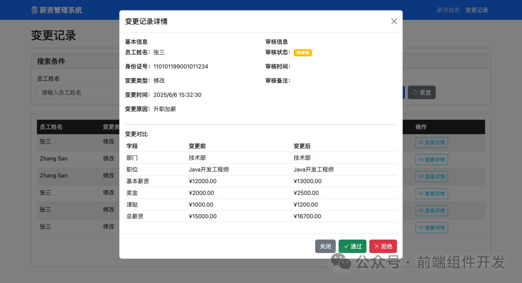This screenshot has width=522, height=283.
Task: Click the 变更后 column header
Action: (302, 146)
